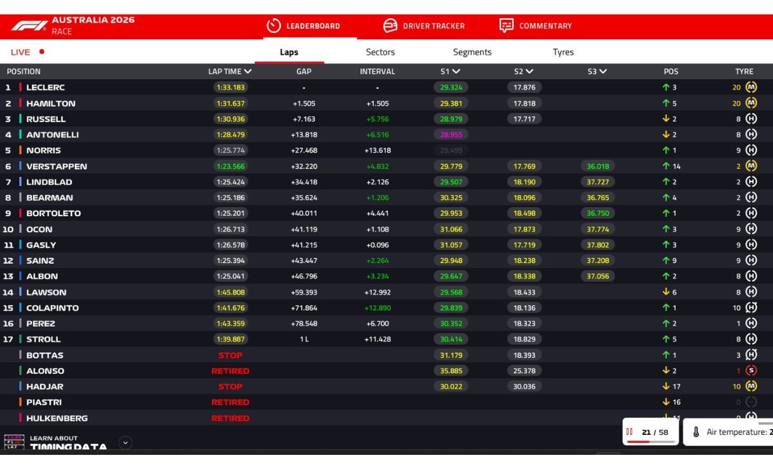The image size is (773, 469).
Task: Open the S1 column dropdown chevron
Action: [x=456, y=71]
